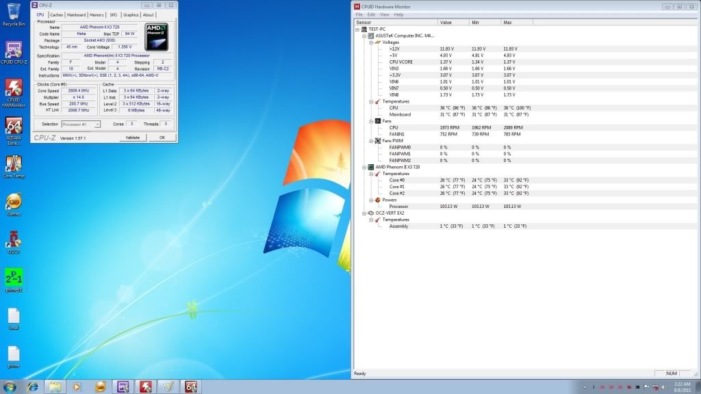Open the Edit menu in HWMonitor
The height and width of the screenshot is (394, 701).
click(371, 15)
